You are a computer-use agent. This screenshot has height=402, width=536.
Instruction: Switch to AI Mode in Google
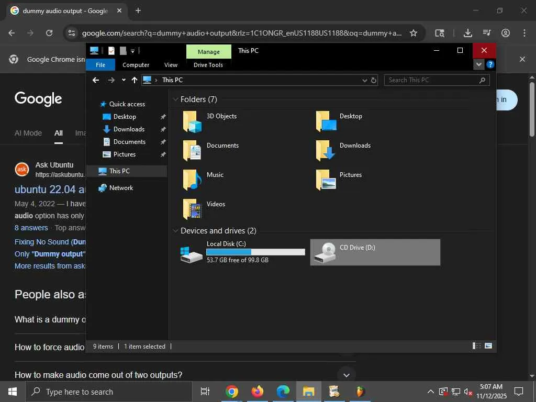tap(28, 133)
